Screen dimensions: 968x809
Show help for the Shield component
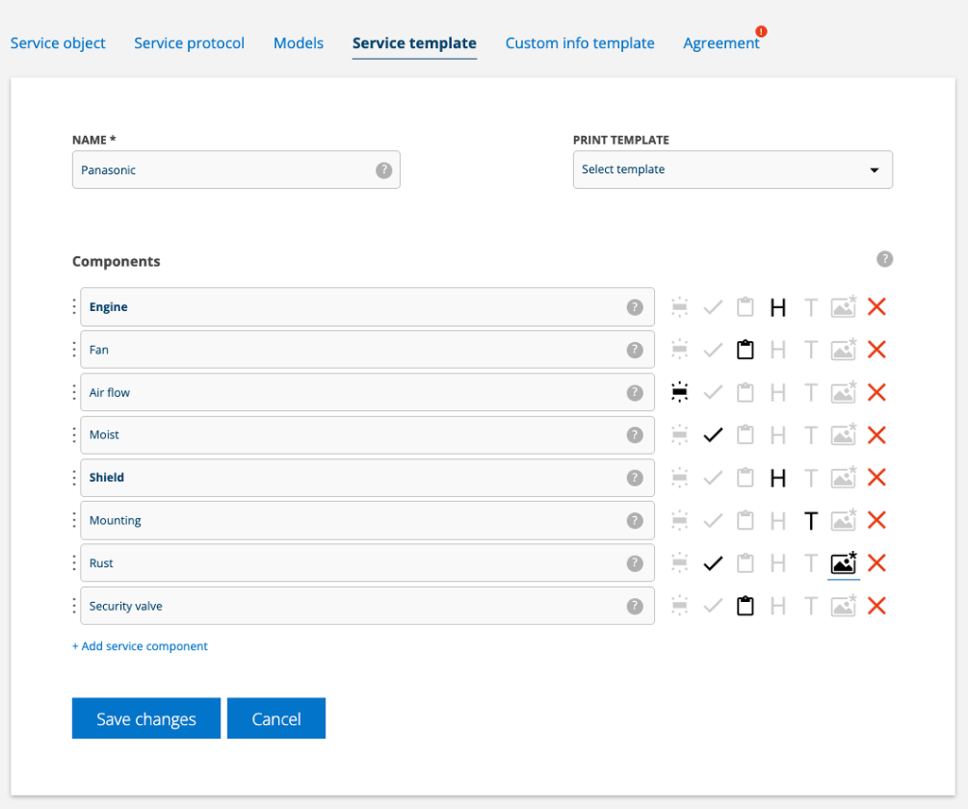[634, 478]
